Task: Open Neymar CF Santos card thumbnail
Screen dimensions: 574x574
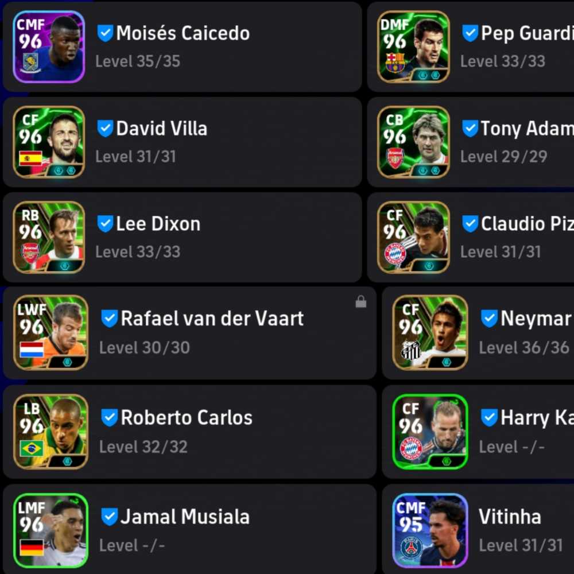Action: coord(430,332)
